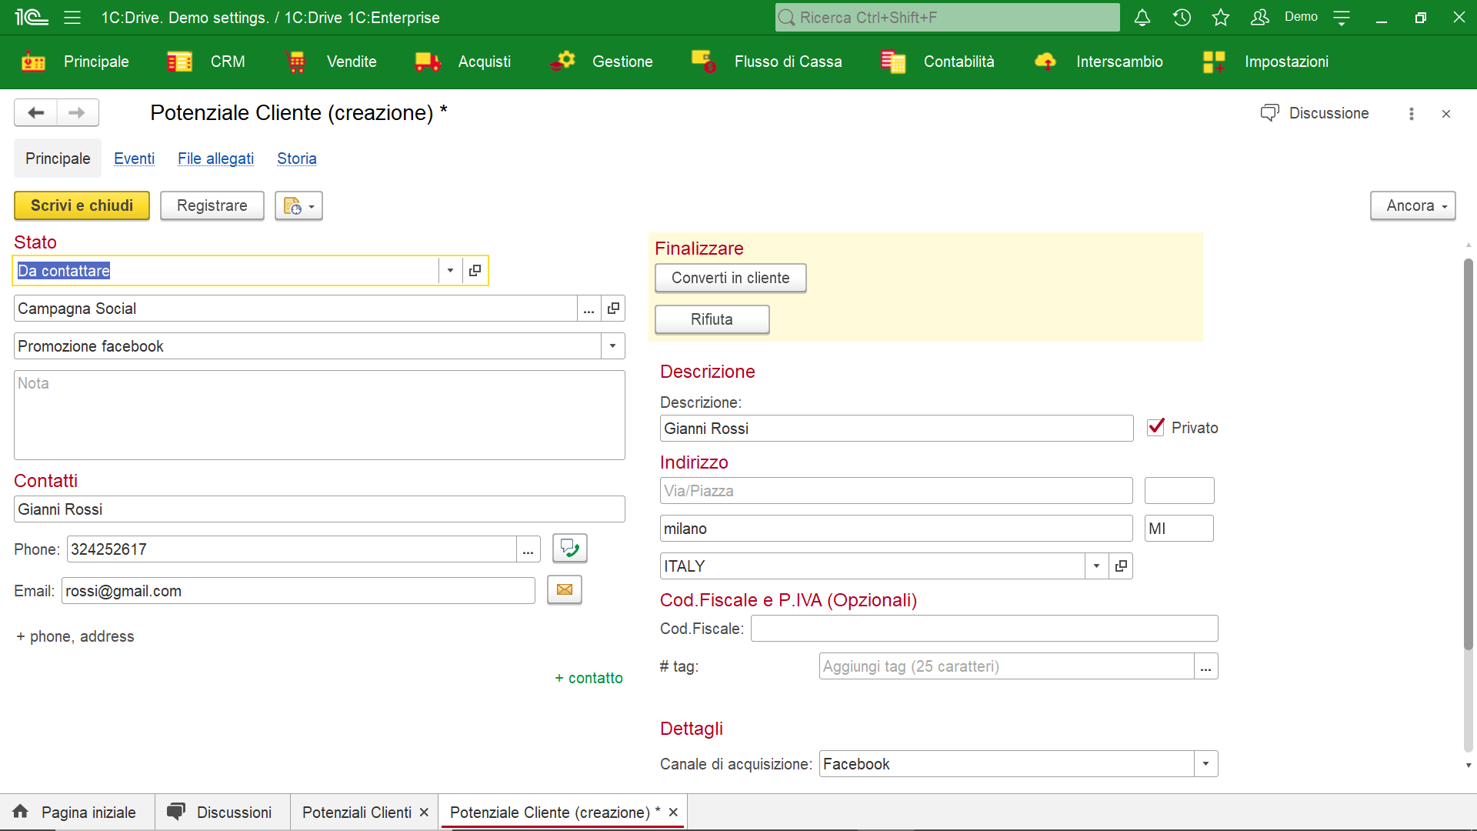Choose Campagna Social via ellipsis
The image size is (1477, 831).
tap(588, 309)
